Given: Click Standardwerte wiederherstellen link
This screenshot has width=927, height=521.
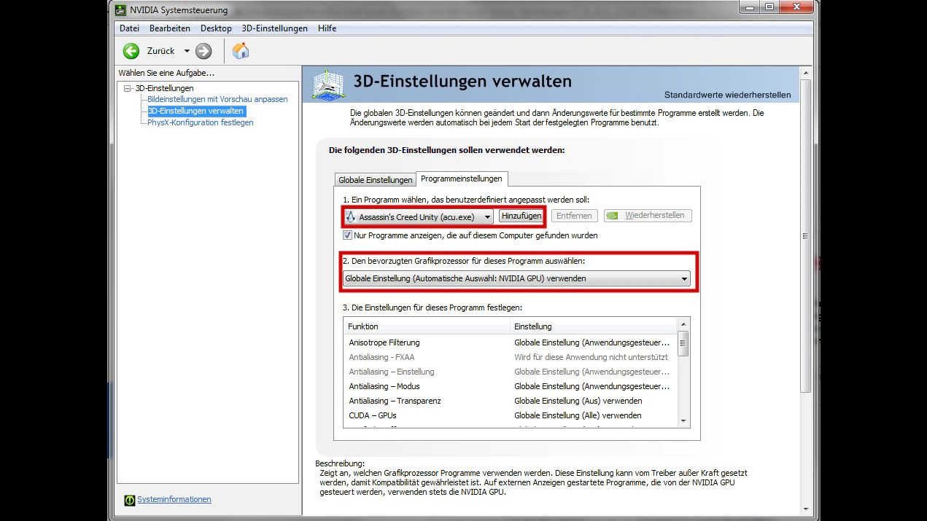Looking at the screenshot, I should [x=727, y=95].
